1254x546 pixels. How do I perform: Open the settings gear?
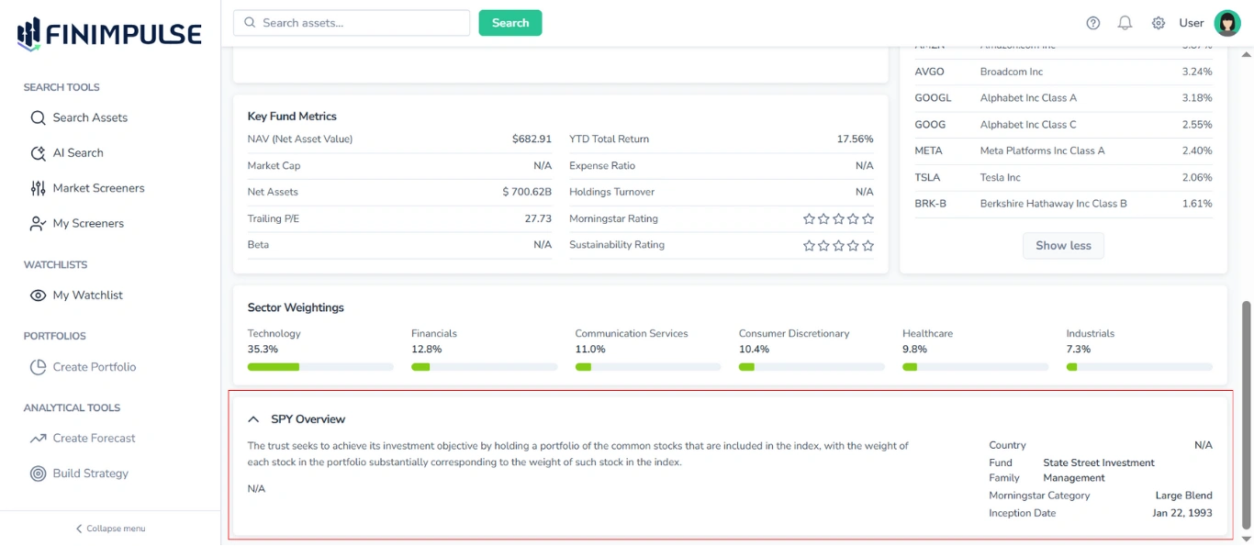1159,22
